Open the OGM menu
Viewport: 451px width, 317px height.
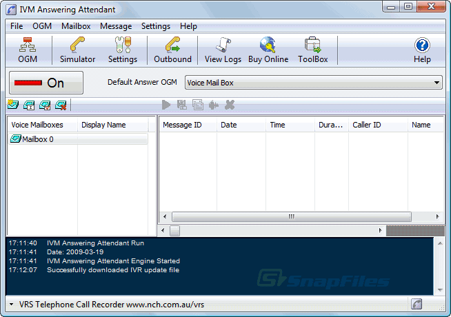(42, 26)
